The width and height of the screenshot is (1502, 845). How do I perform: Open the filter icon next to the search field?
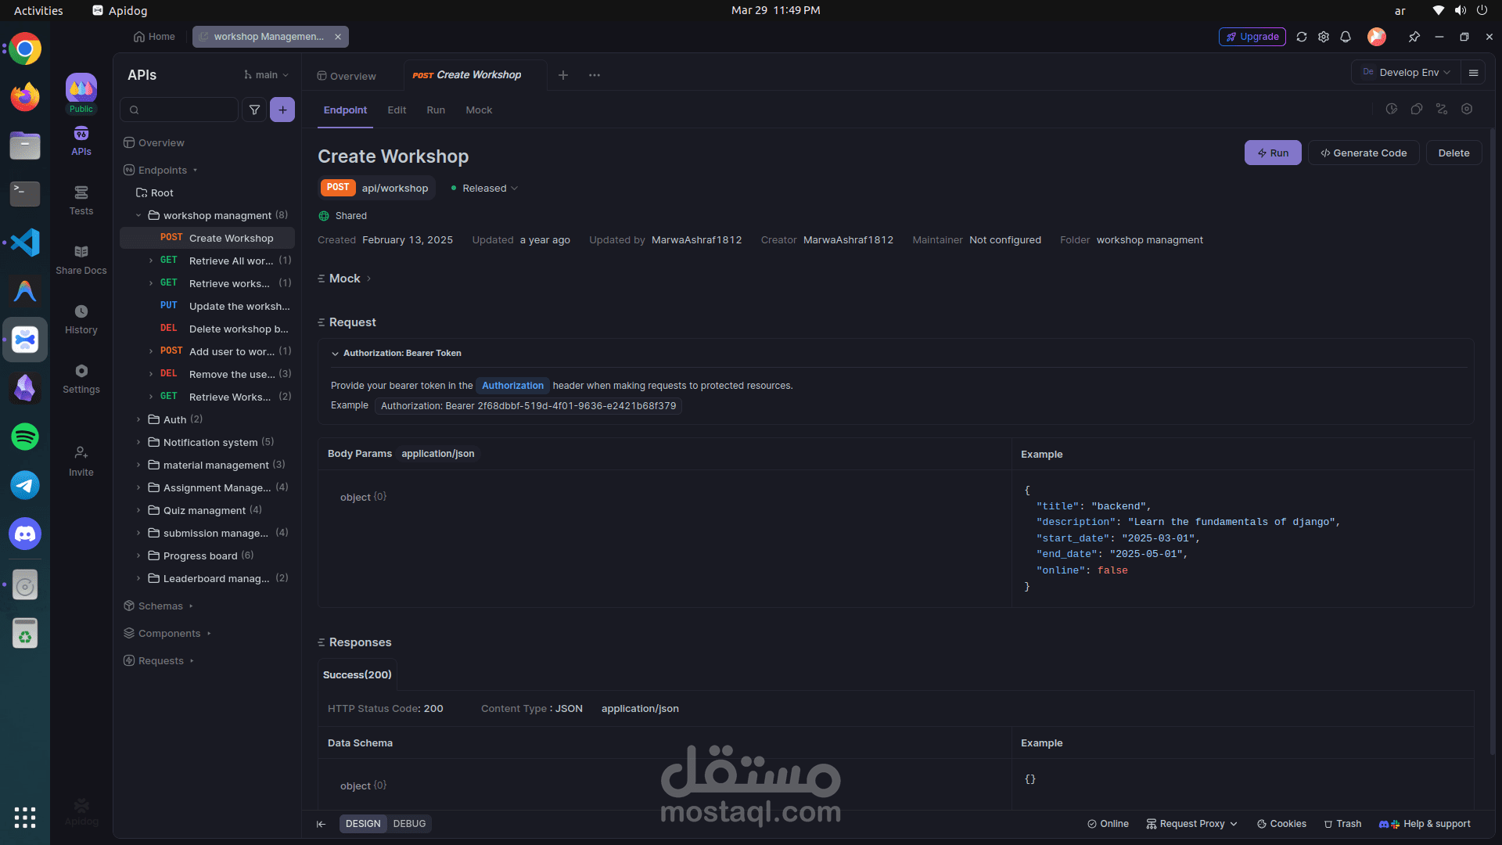[254, 110]
